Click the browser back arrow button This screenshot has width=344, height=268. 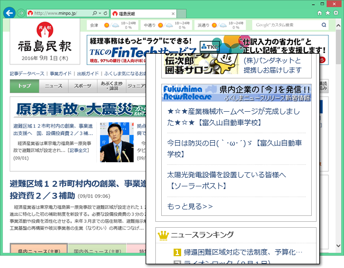point(9,13)
